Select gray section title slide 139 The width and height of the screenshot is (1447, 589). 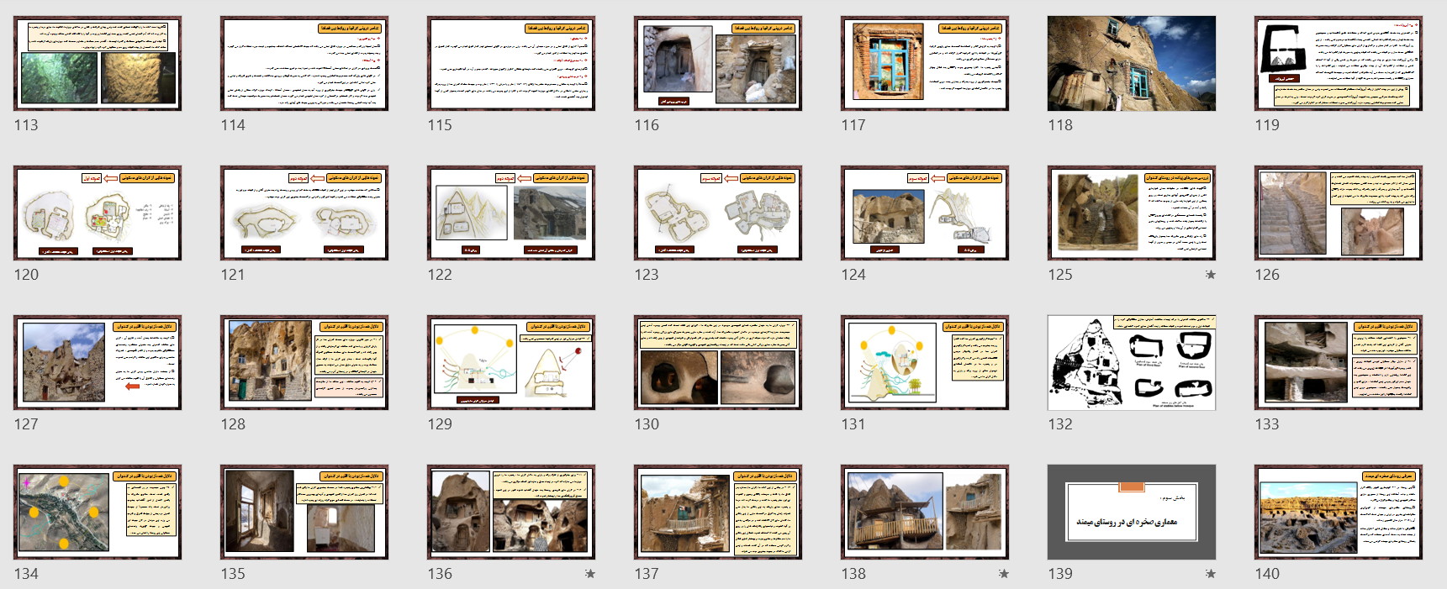(x=1132, y=513)
